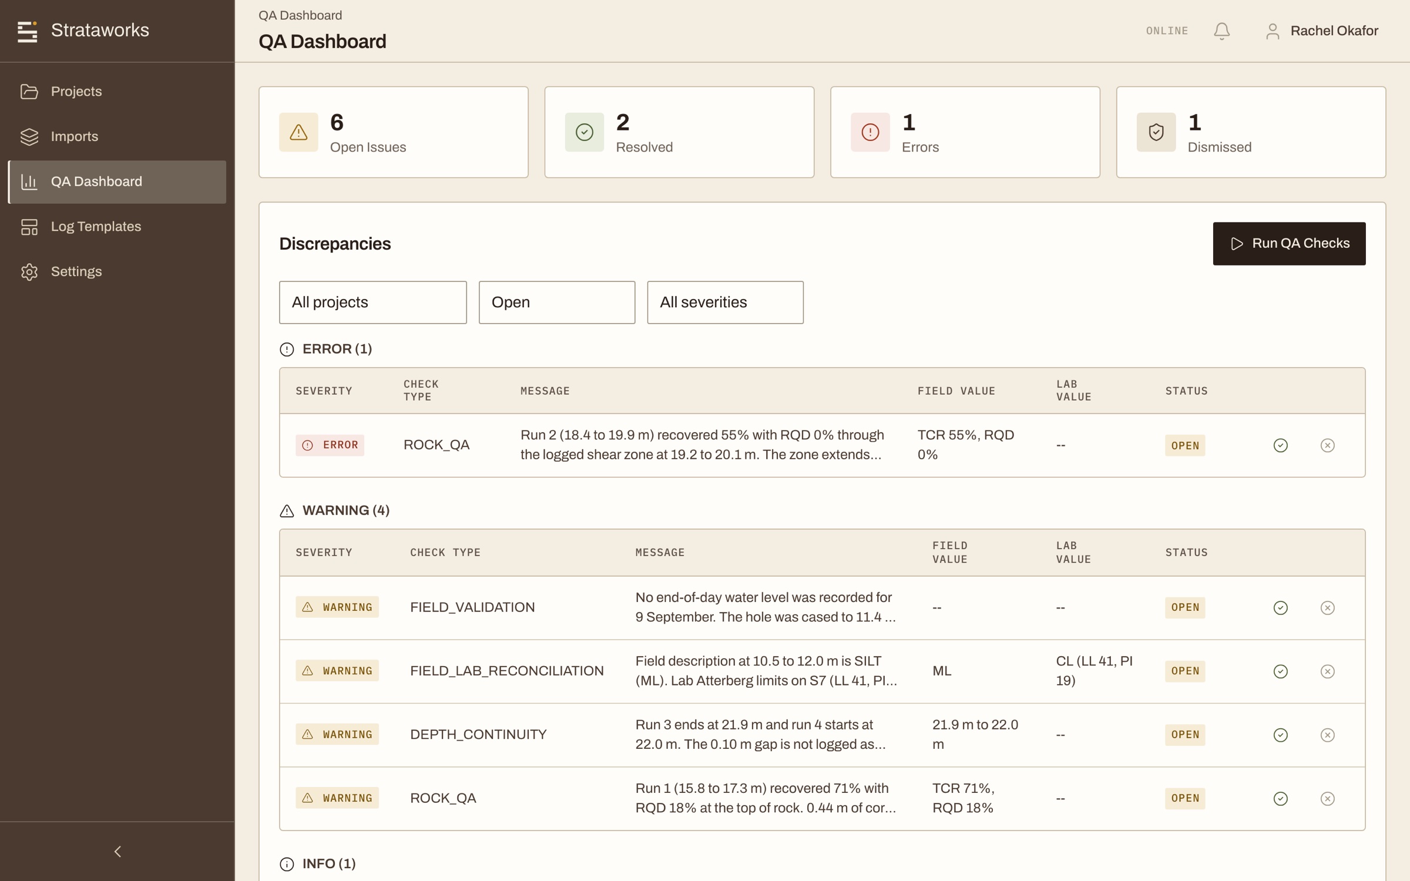Click the Open Issues warning triangle icon

298,132
